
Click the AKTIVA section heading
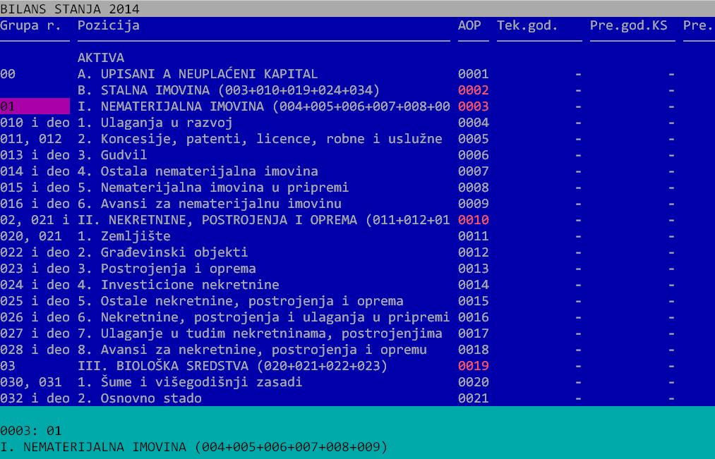coord(100,58)
